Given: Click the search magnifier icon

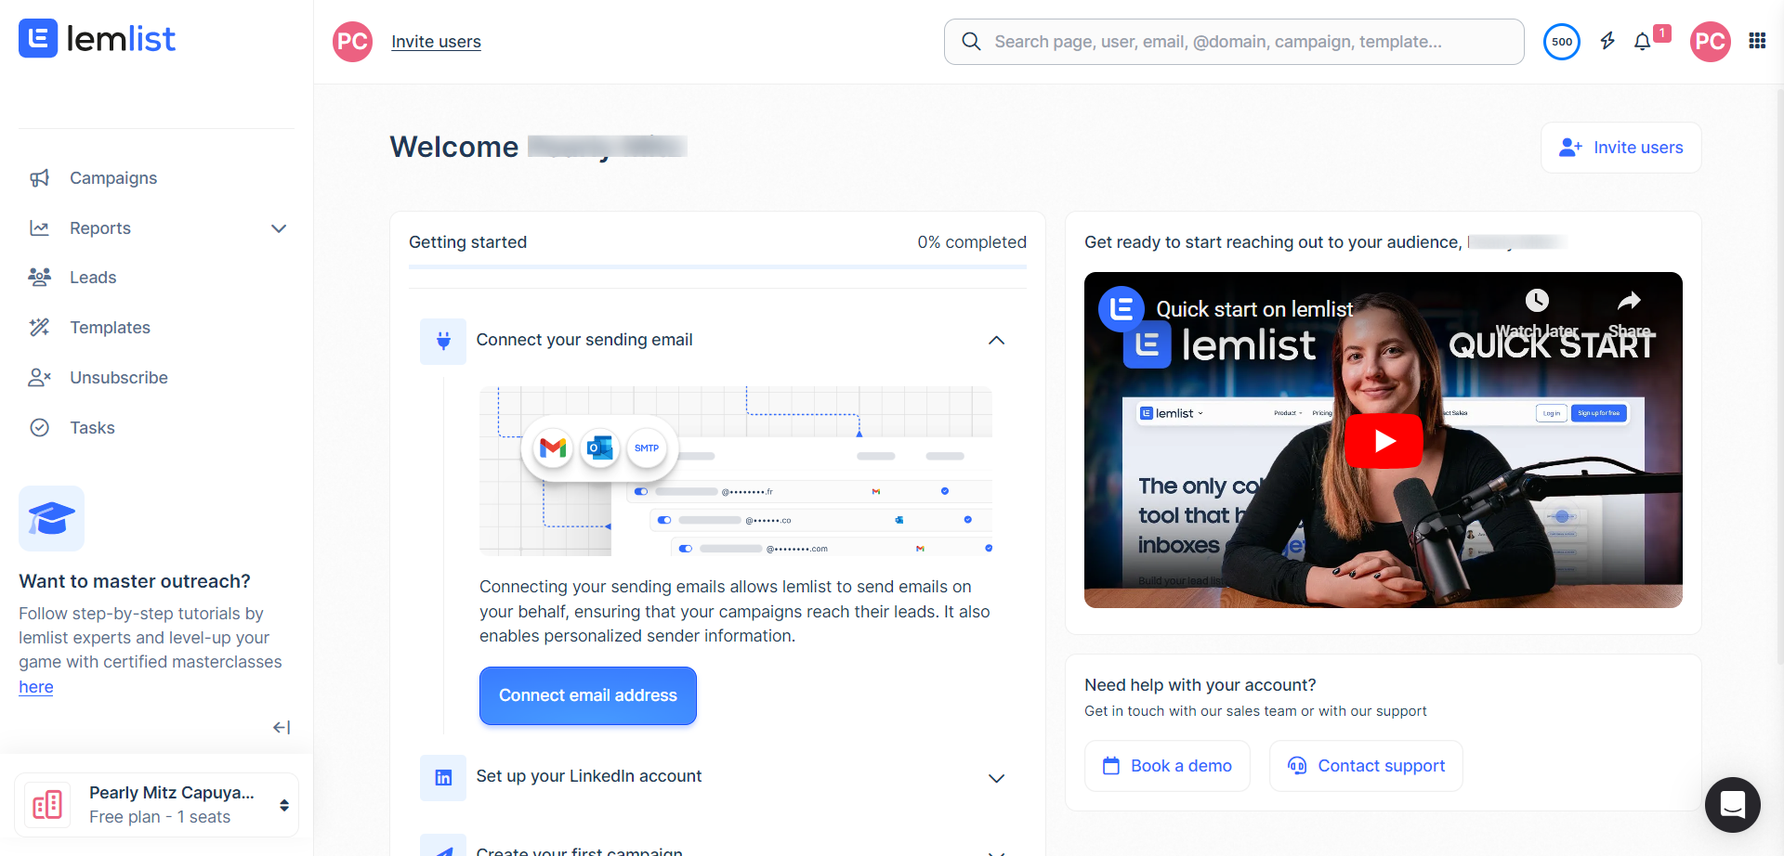Looking at the screenshot, I should (971, 42).
